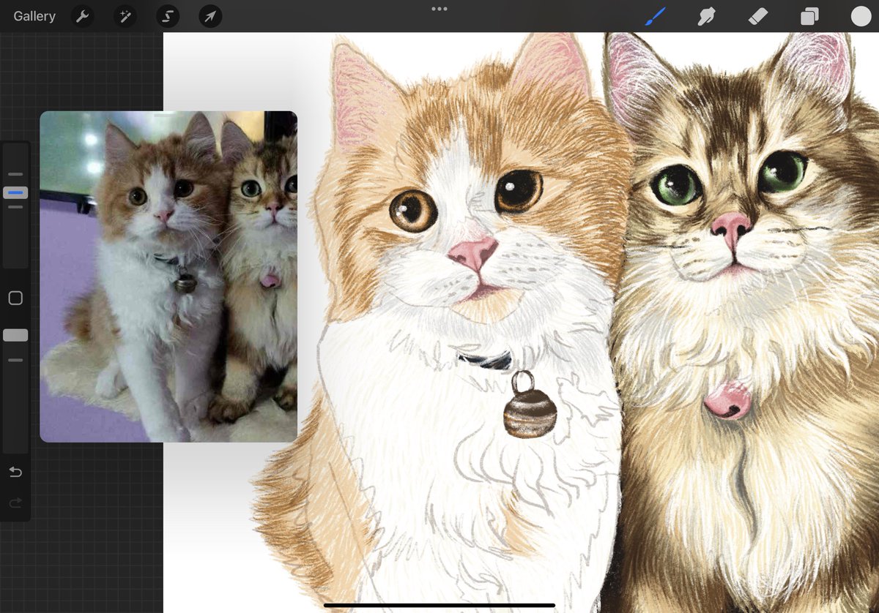
Task: Select the Transform arrow tool
Action: click(210, 16)
